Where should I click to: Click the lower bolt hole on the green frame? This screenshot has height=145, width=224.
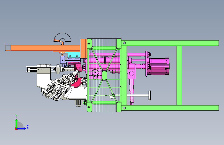[124, 108]
